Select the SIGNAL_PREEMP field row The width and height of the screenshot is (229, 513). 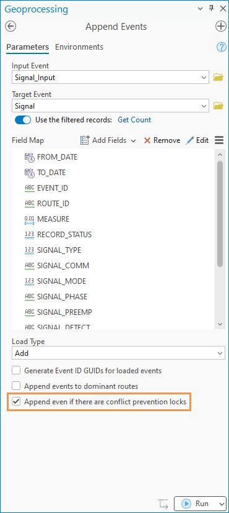click(114, 312)
